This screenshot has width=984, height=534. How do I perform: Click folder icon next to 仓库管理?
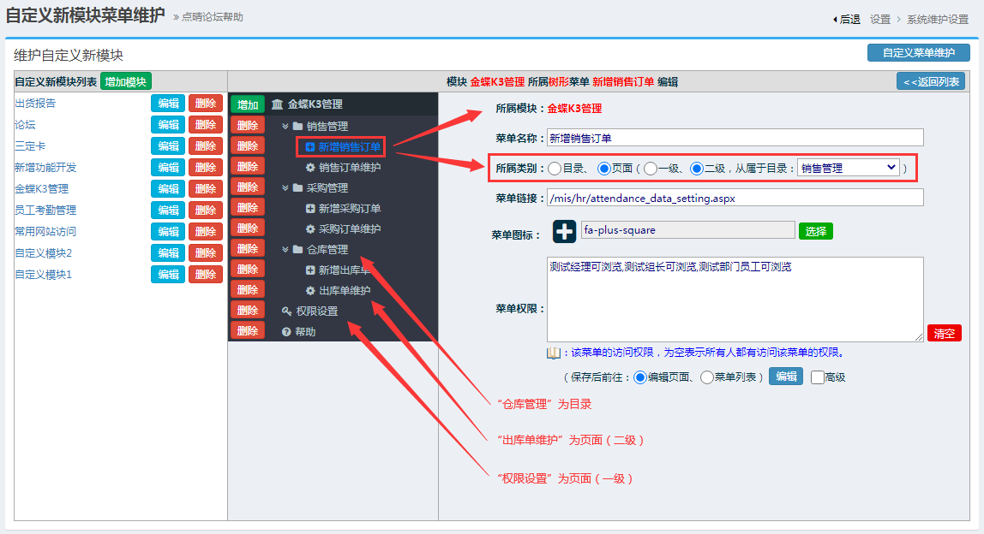(x=298, y=249)
